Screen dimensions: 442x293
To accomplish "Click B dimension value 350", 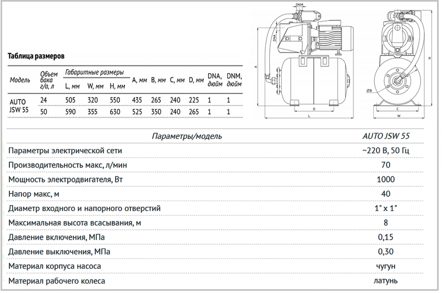I will tap(156, 112).
